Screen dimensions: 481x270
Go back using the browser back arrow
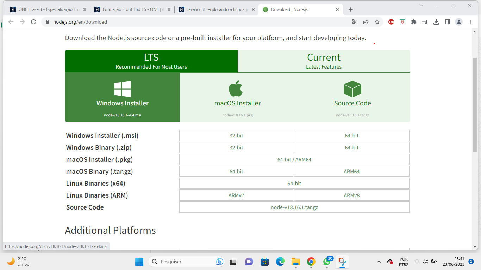[x=11, y=22]
